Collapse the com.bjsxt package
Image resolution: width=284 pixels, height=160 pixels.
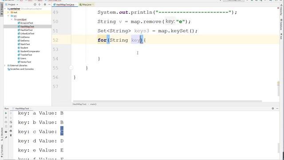coord(12,20)
